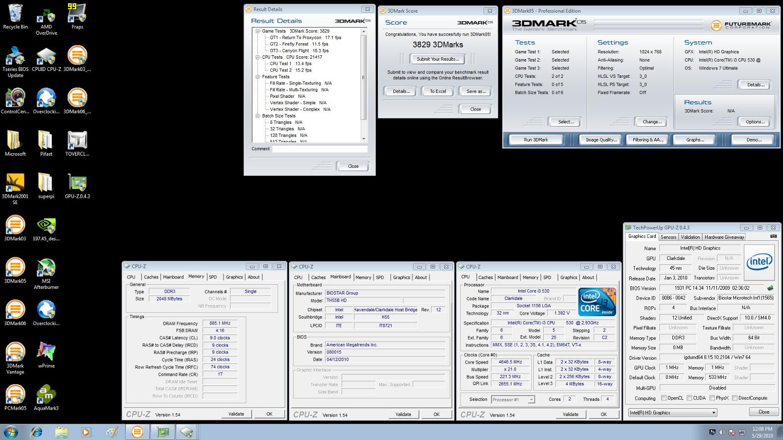Open Paint from the taskbar
Viewport: 783px width, 440px height.
(x=112, y=432)
